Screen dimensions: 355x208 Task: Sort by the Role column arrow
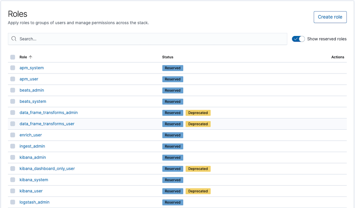[x=30, y=57]
